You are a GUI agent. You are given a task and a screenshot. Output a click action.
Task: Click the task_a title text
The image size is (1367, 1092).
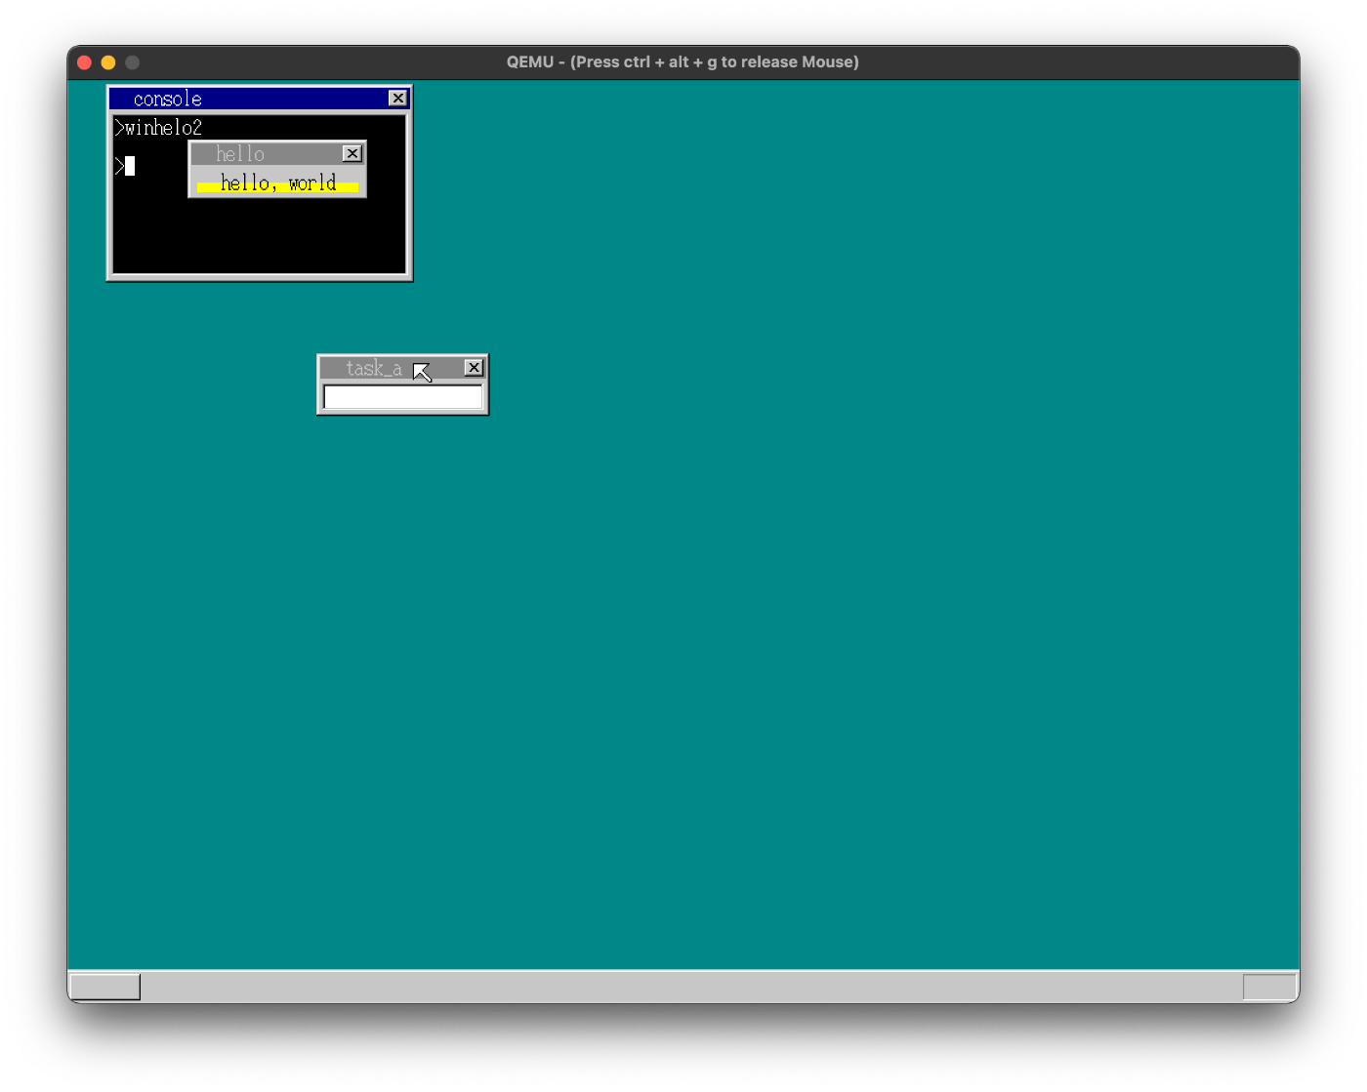click(374, 368)
